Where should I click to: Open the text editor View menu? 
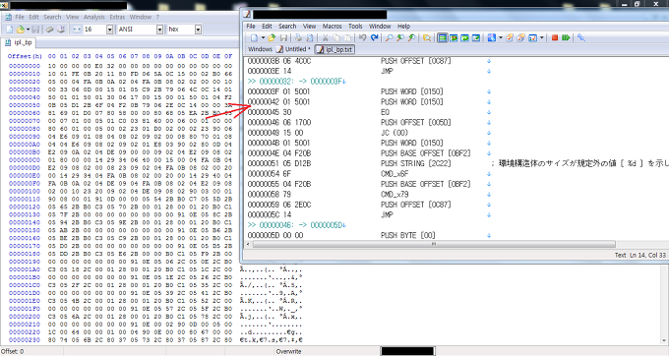click(x=309, y=26)
